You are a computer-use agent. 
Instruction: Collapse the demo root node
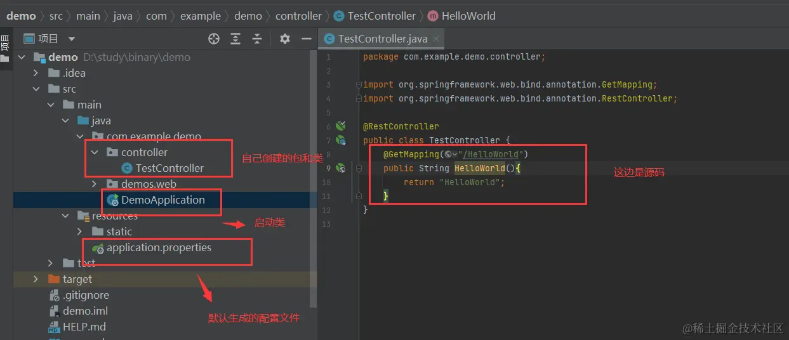tap(22, 57)
